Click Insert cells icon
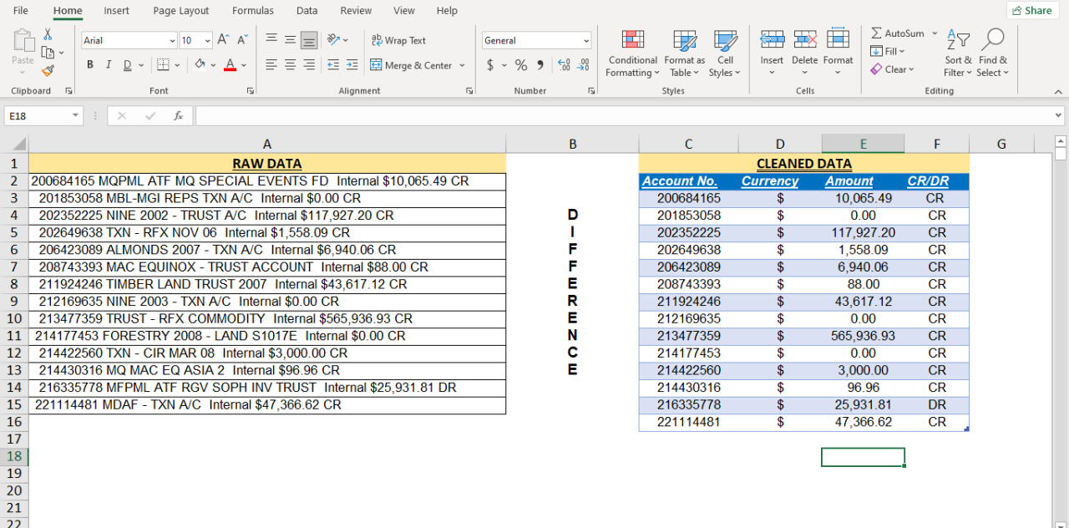 [772, 39]
